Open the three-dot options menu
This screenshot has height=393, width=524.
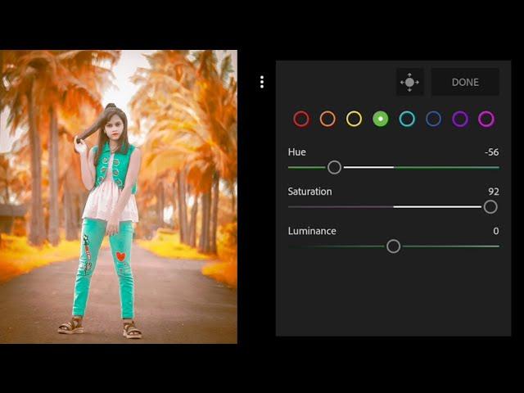tap(262, 82)
